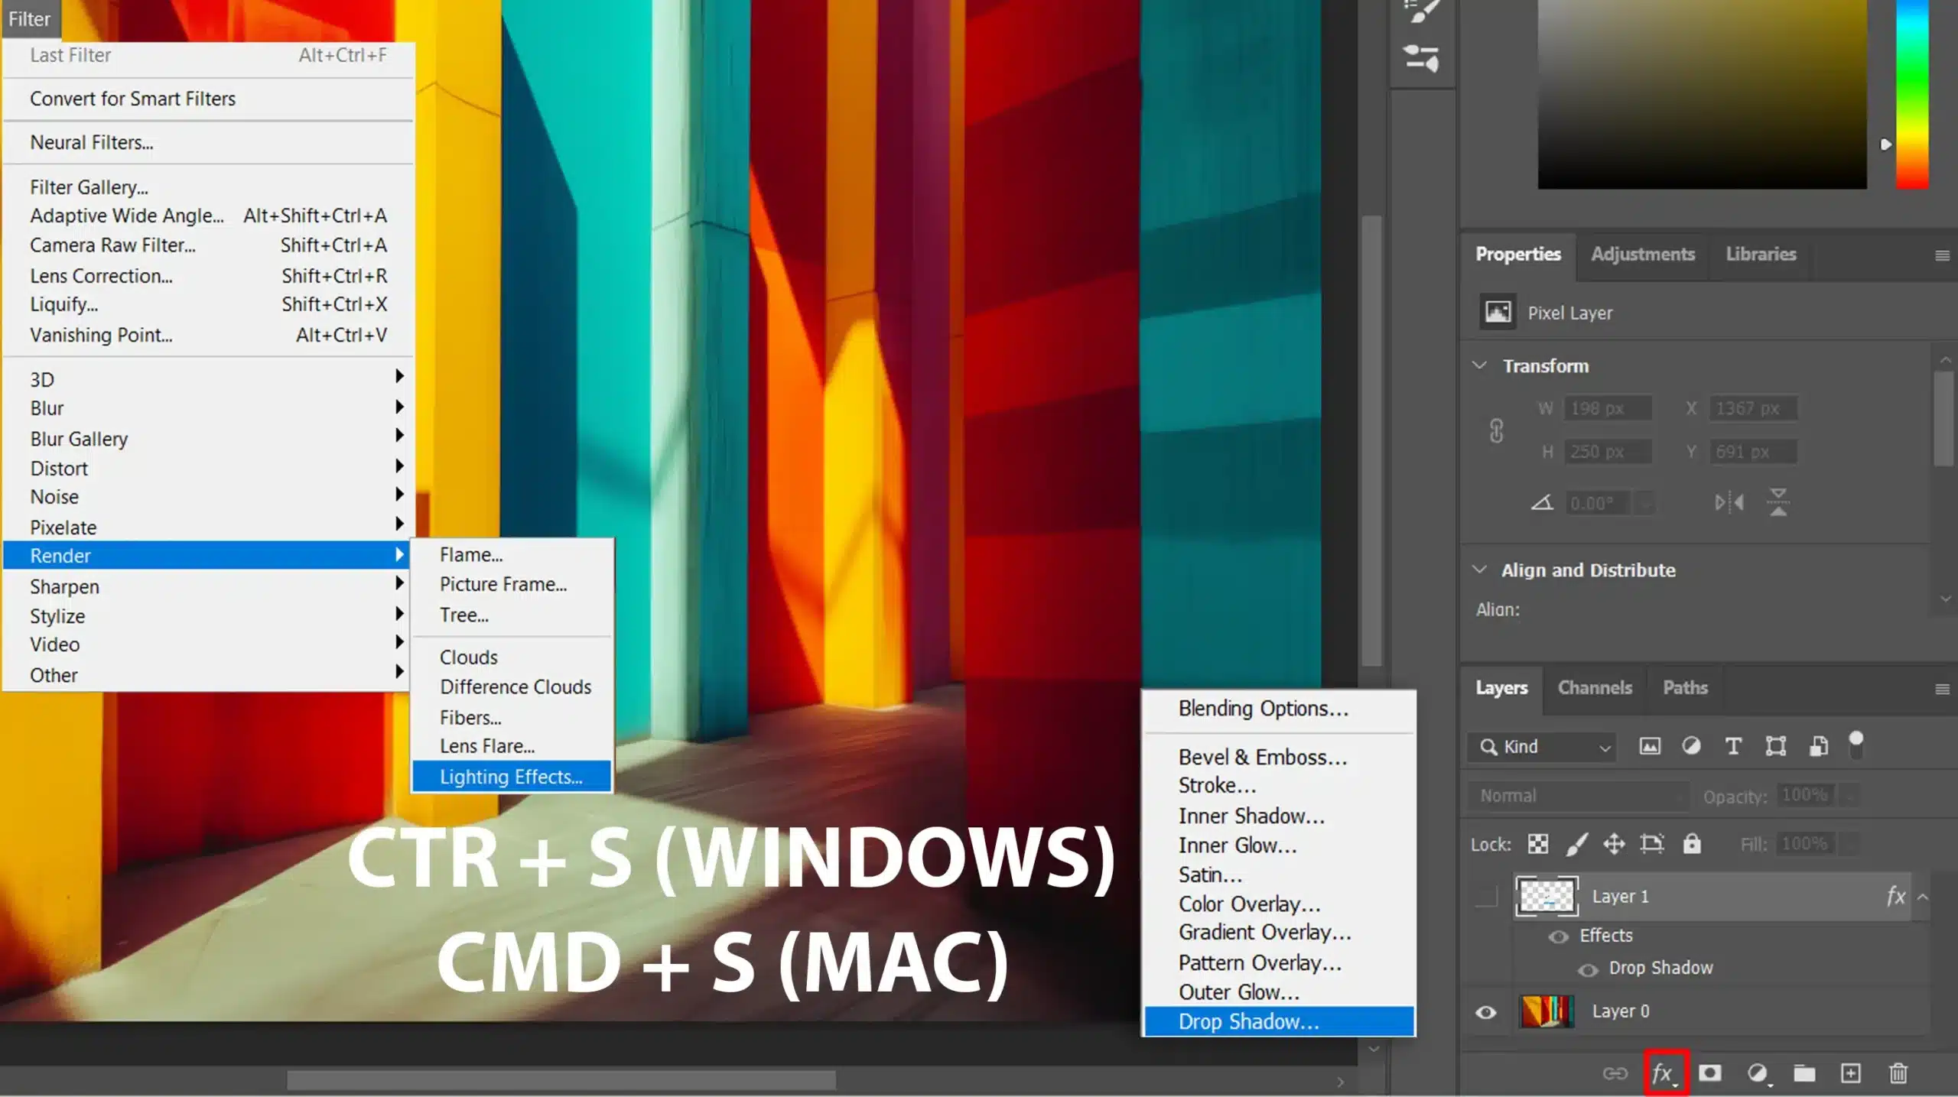Click the canvas vertical scrollbar
This screenshot has width=1958, height=1097.
coord(1371,440)
